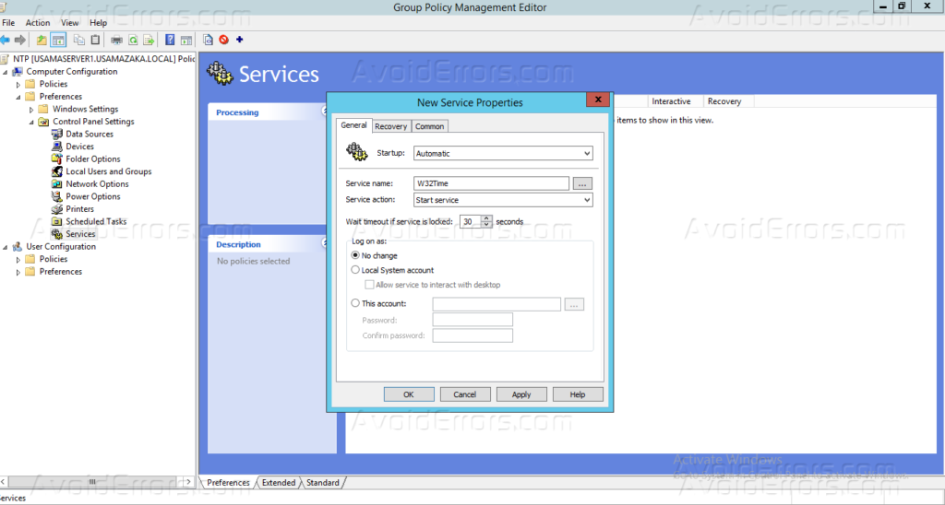
Task: Click the Back arrow in the toolbar
Action: [6, 40]
